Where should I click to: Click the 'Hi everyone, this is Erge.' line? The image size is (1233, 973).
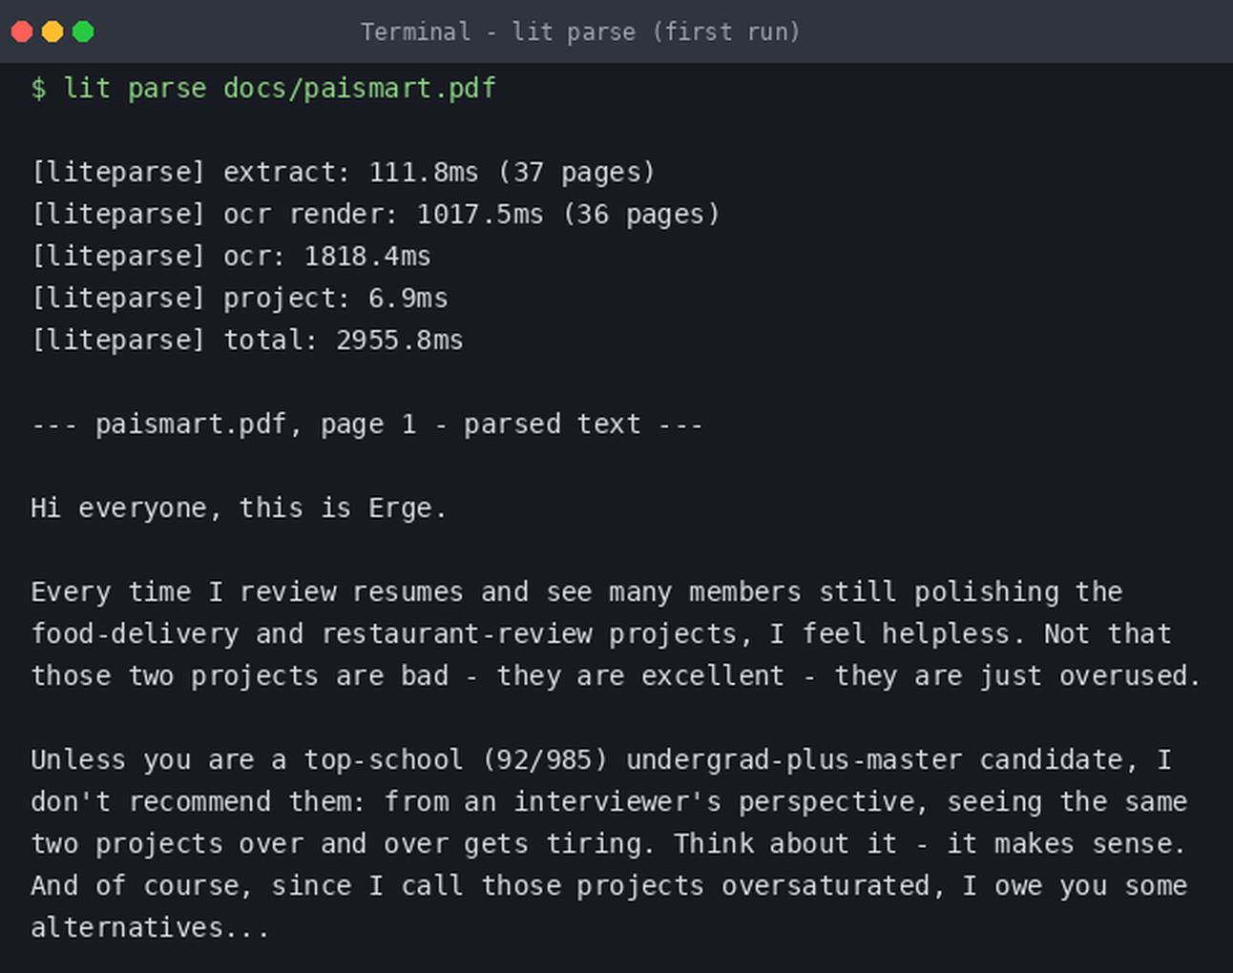[239, 508]
